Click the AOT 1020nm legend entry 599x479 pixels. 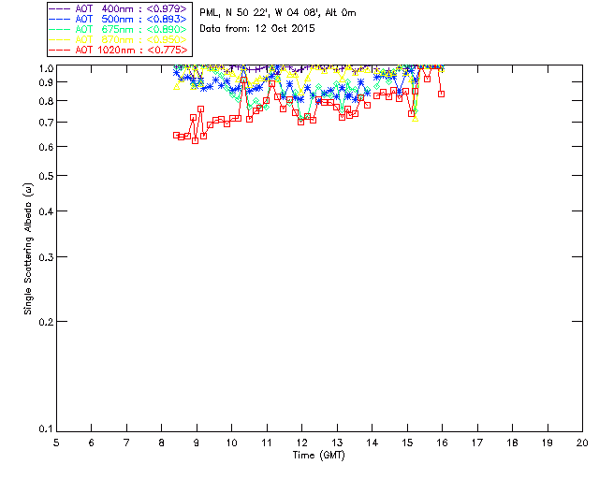(119, 50)
